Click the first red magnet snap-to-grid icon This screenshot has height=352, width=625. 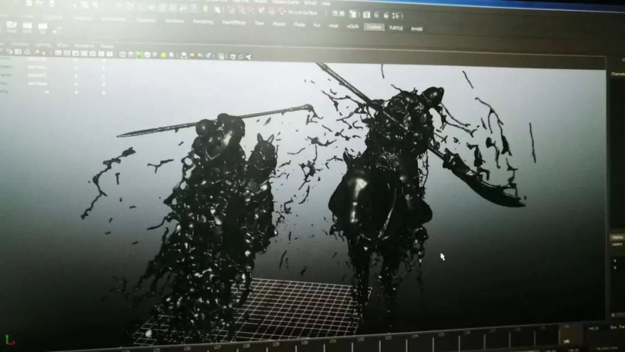pyautogui.click(x=231, y=10)
